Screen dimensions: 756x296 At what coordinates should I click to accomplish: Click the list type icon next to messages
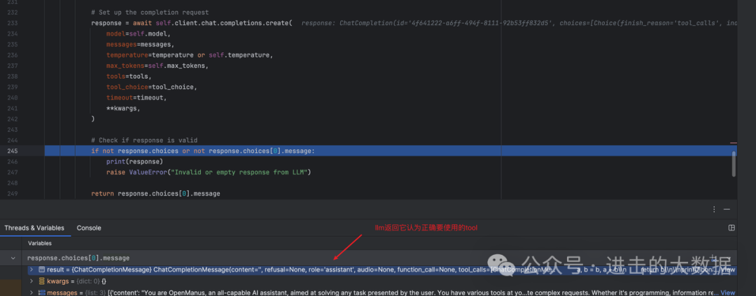[x=42, y=293]
